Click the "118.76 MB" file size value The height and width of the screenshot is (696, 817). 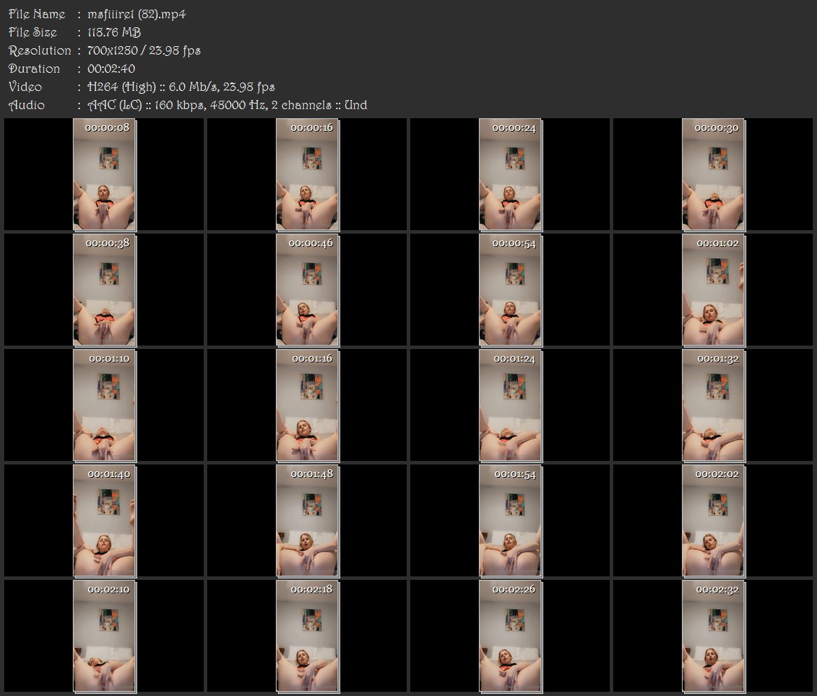coord(114,32)
